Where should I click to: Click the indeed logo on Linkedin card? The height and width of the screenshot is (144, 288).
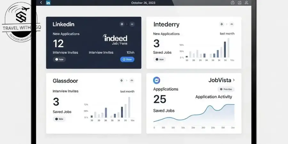(x=115, y=38)
